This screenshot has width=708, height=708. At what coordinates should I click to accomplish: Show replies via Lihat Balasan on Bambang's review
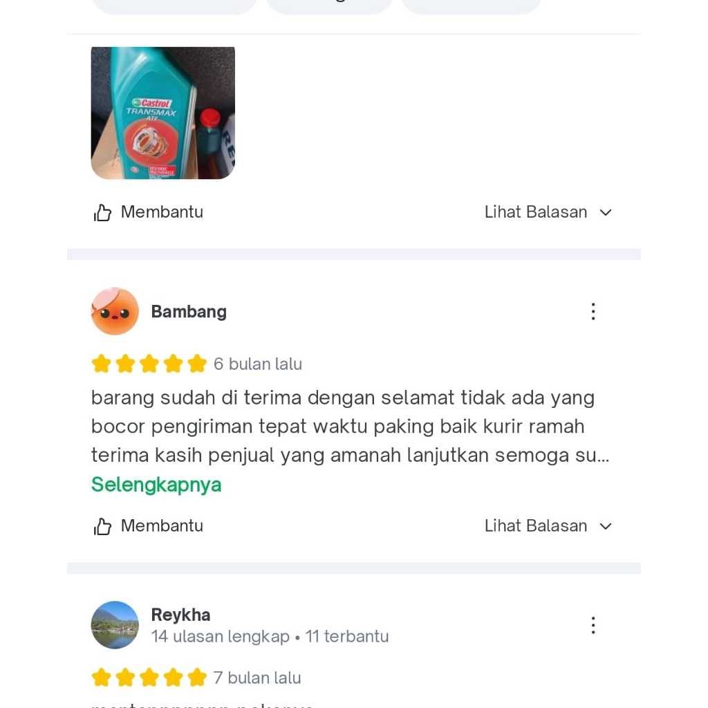click(x=536, y=525)
